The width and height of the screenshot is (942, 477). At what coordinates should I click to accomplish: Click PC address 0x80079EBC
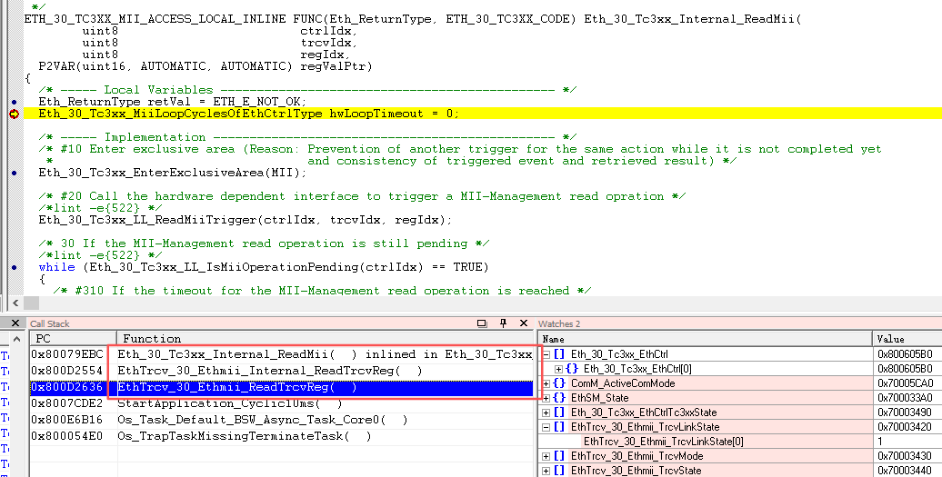click(x=67, y=354)
